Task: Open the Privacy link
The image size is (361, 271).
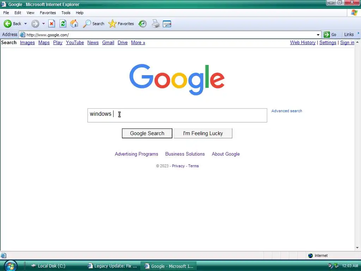Action: [178, 166]
